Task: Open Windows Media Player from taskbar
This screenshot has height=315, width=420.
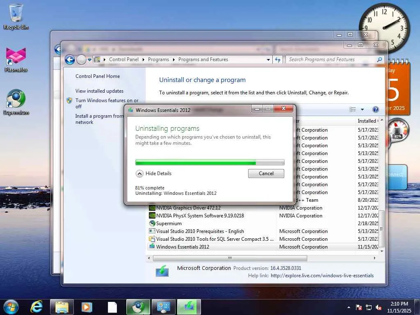Action: pyautogui.click(x=87, y=307)
